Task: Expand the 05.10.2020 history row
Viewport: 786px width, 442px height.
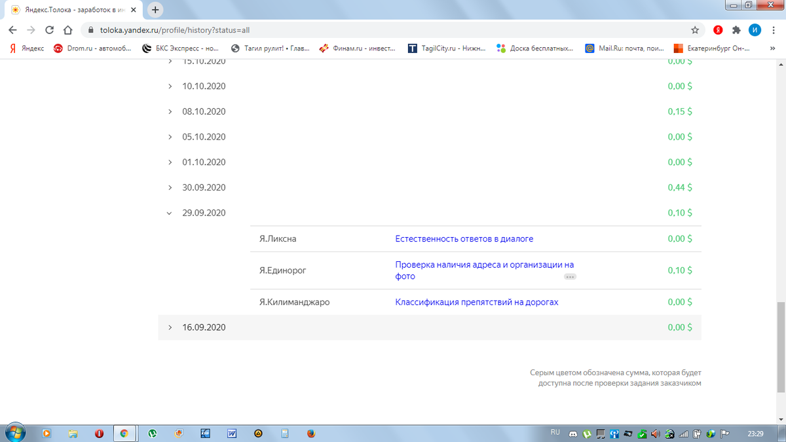Action: [x=430, y=137]
